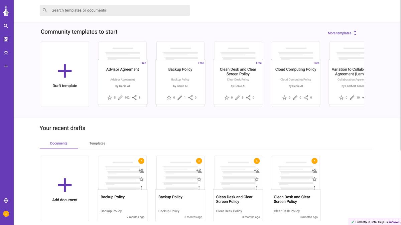
Task: Create new item with sidebar plus icon
Action: (x=6, y=66)
